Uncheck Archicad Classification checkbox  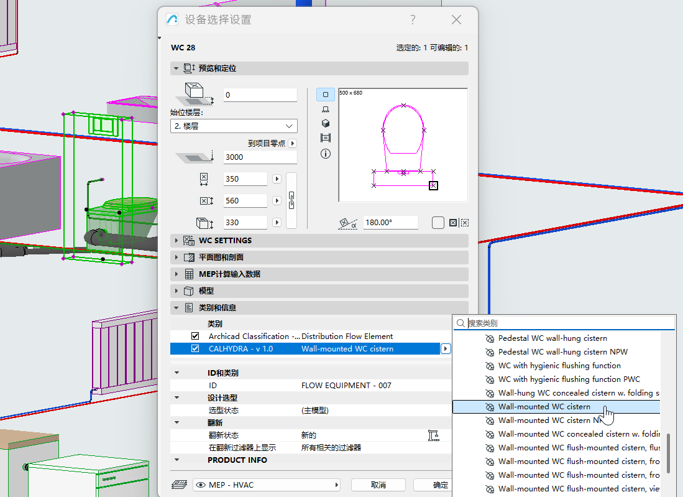pos(195,336)
